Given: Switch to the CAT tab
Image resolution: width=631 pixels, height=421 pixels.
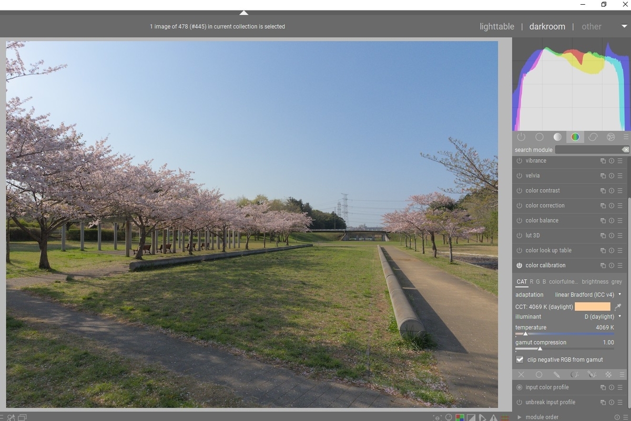Looking at the screenshot, I should coord(522,282).
